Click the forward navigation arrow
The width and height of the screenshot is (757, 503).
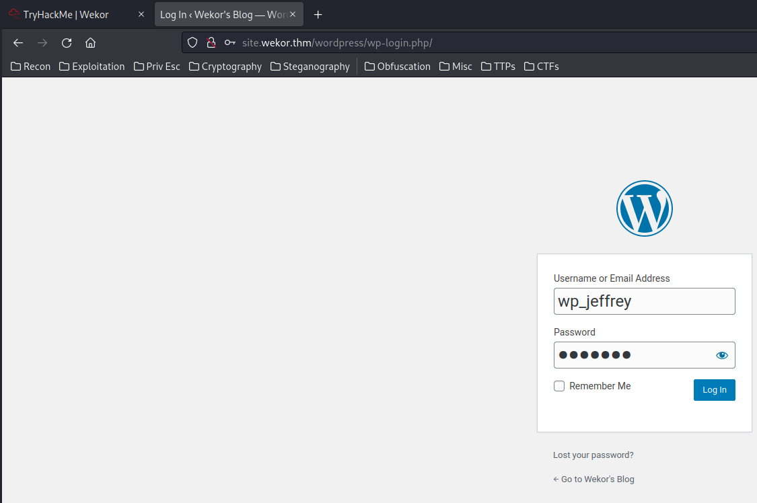(x=42, y=43)
